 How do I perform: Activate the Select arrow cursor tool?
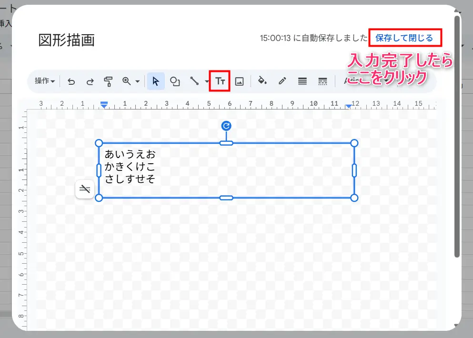coord(156,81)
